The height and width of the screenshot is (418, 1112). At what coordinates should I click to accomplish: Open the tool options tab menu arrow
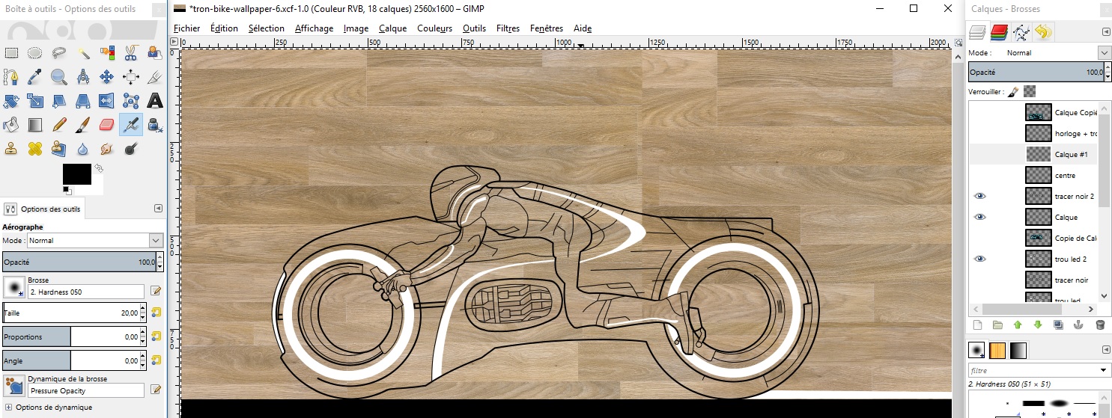point(158,209)
